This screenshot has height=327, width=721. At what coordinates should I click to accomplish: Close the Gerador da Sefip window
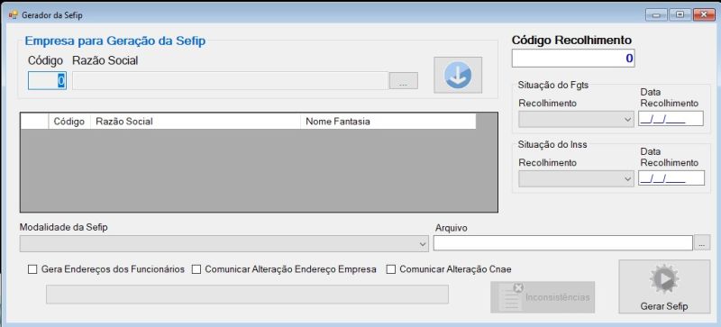point(704,15)
